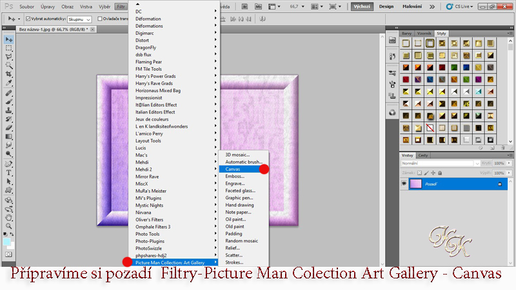Select the Crop tool
This screenshot has height=290, width=516.
click(9, 74)
